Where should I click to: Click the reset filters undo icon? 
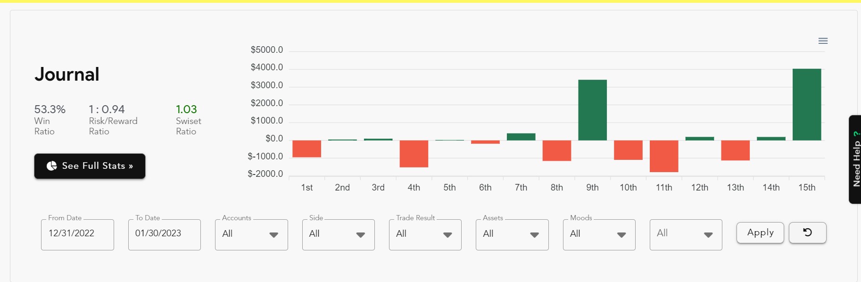807,232
